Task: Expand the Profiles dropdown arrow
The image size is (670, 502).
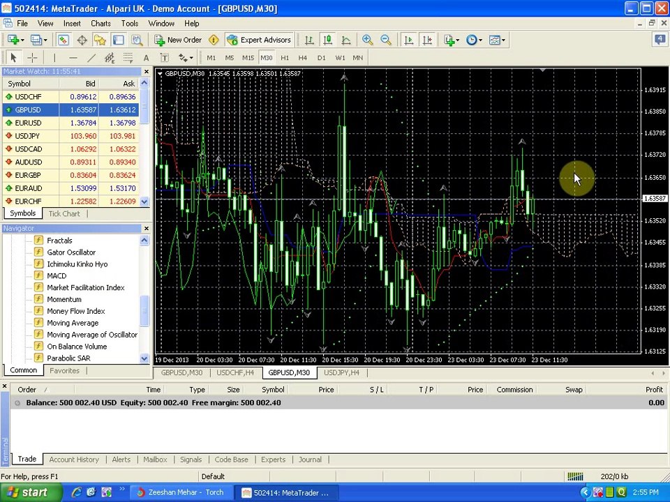Action: point(45,40)
